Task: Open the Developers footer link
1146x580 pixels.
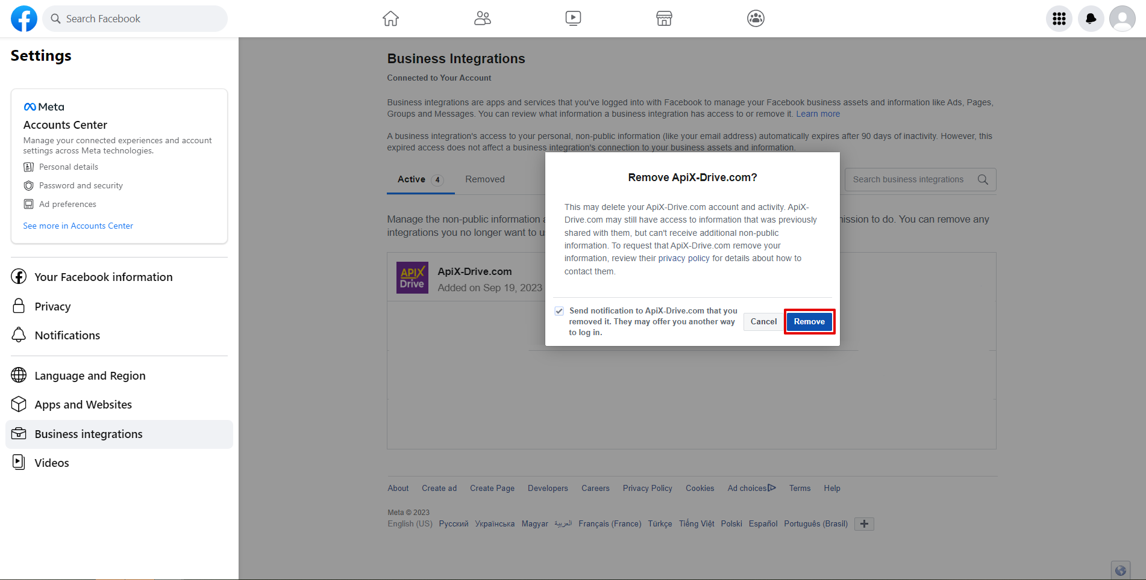Action: click(548, 489)
